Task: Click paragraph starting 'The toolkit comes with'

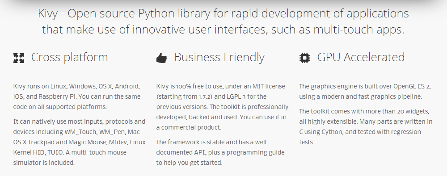Action: point(366,127)
